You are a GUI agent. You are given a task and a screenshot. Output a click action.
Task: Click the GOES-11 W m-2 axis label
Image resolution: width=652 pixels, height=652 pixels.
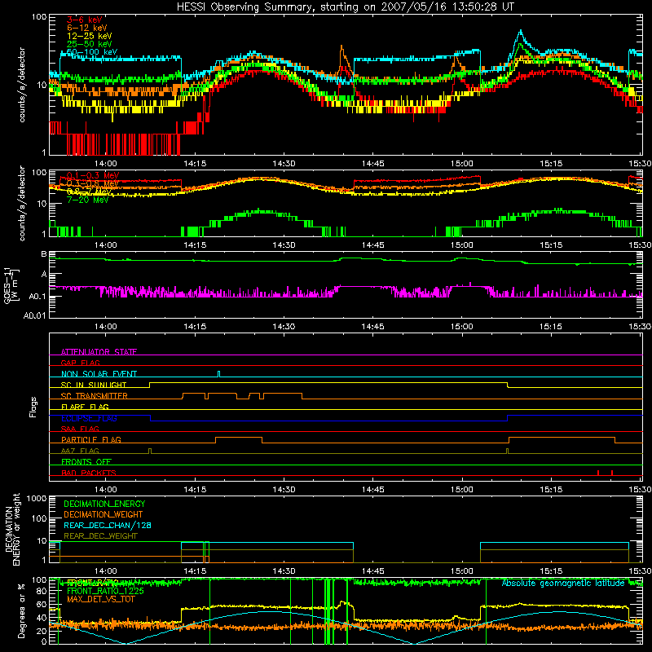click(11, 286)
